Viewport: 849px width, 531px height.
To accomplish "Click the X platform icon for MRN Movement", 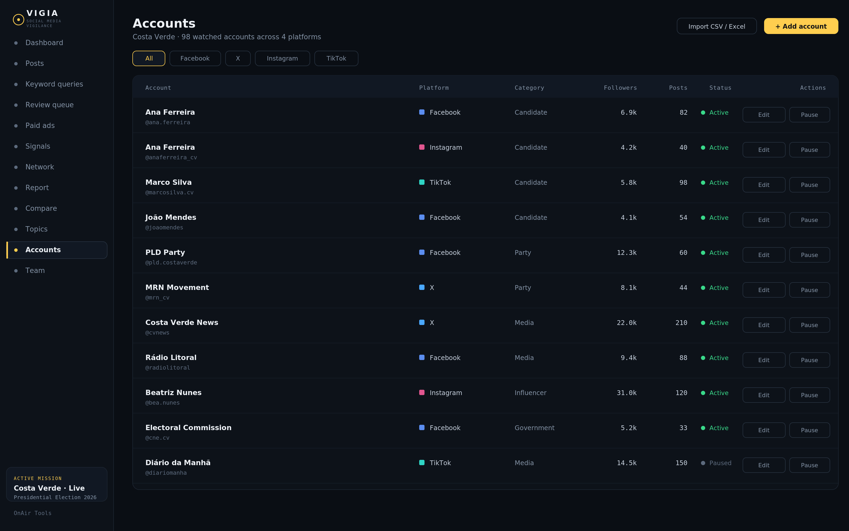I will coord(422,287).
